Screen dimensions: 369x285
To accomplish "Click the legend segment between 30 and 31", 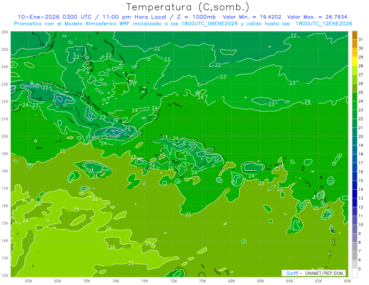I will tap(355, 44).
